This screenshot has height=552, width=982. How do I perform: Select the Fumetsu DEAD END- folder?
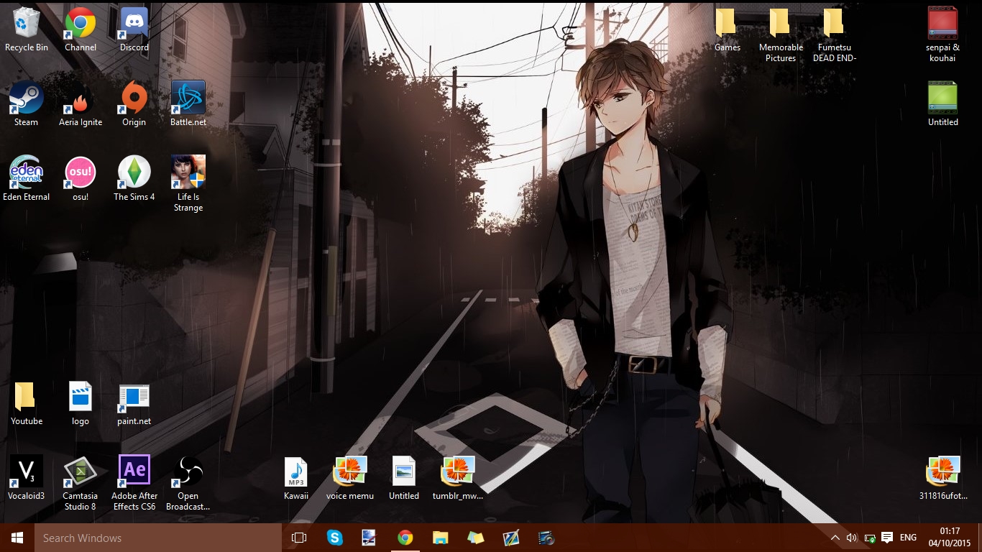(835, 34)
